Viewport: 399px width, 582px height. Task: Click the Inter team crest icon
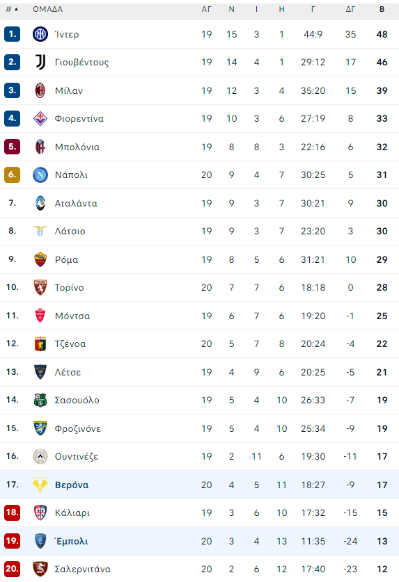click(x=40, y=34)
